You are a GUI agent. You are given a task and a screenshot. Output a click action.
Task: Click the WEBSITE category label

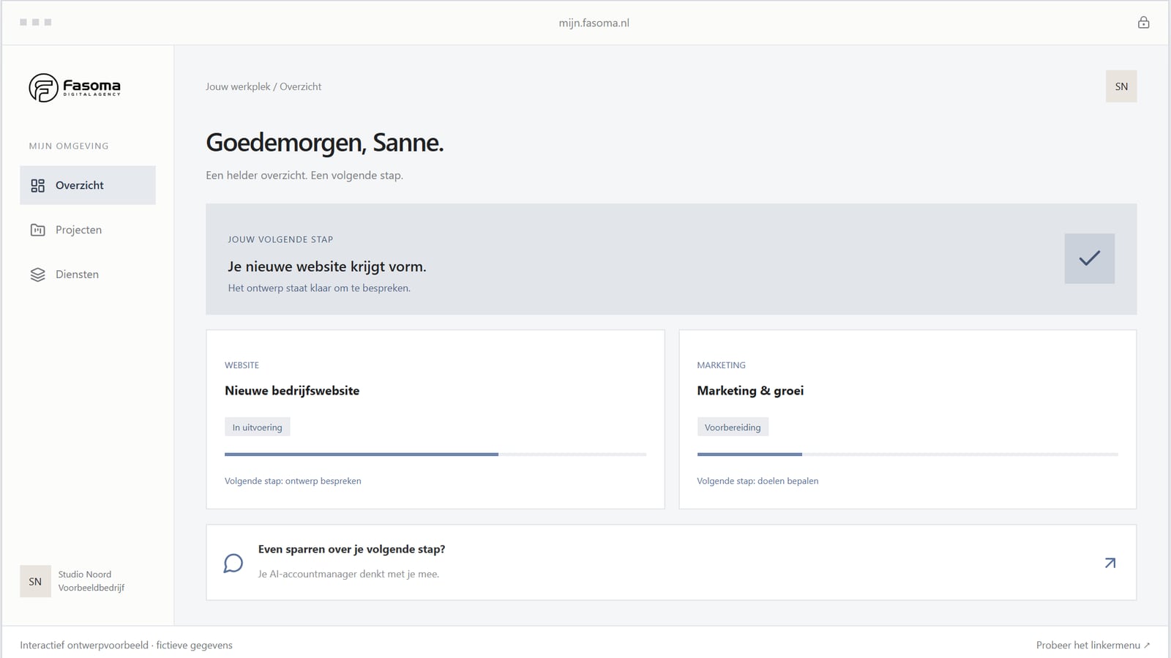pyautogui.click(x=242, y=365)
